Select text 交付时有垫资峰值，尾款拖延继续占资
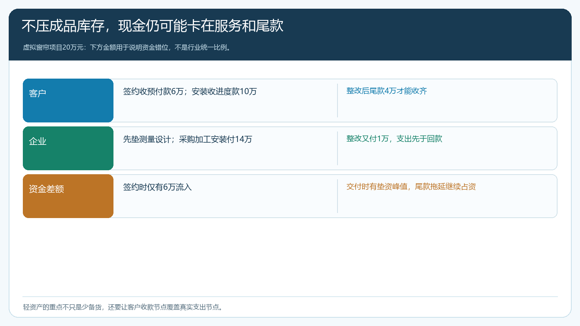580x326 pixels. 411,187
